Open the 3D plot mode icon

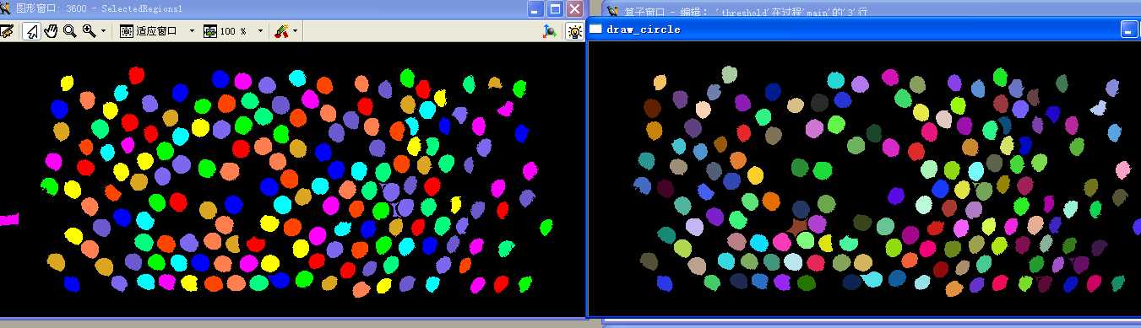(x=550, y=31)
